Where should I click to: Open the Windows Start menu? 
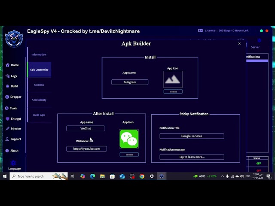coord(5,176)
